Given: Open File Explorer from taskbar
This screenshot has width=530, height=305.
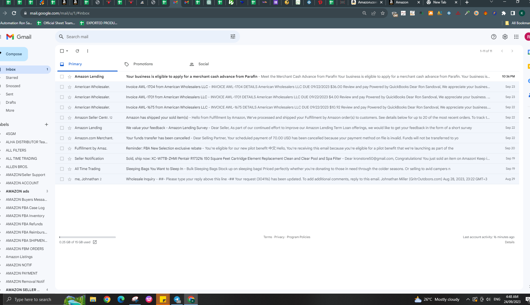Looking at the screenshot, I should coord(93,299).
